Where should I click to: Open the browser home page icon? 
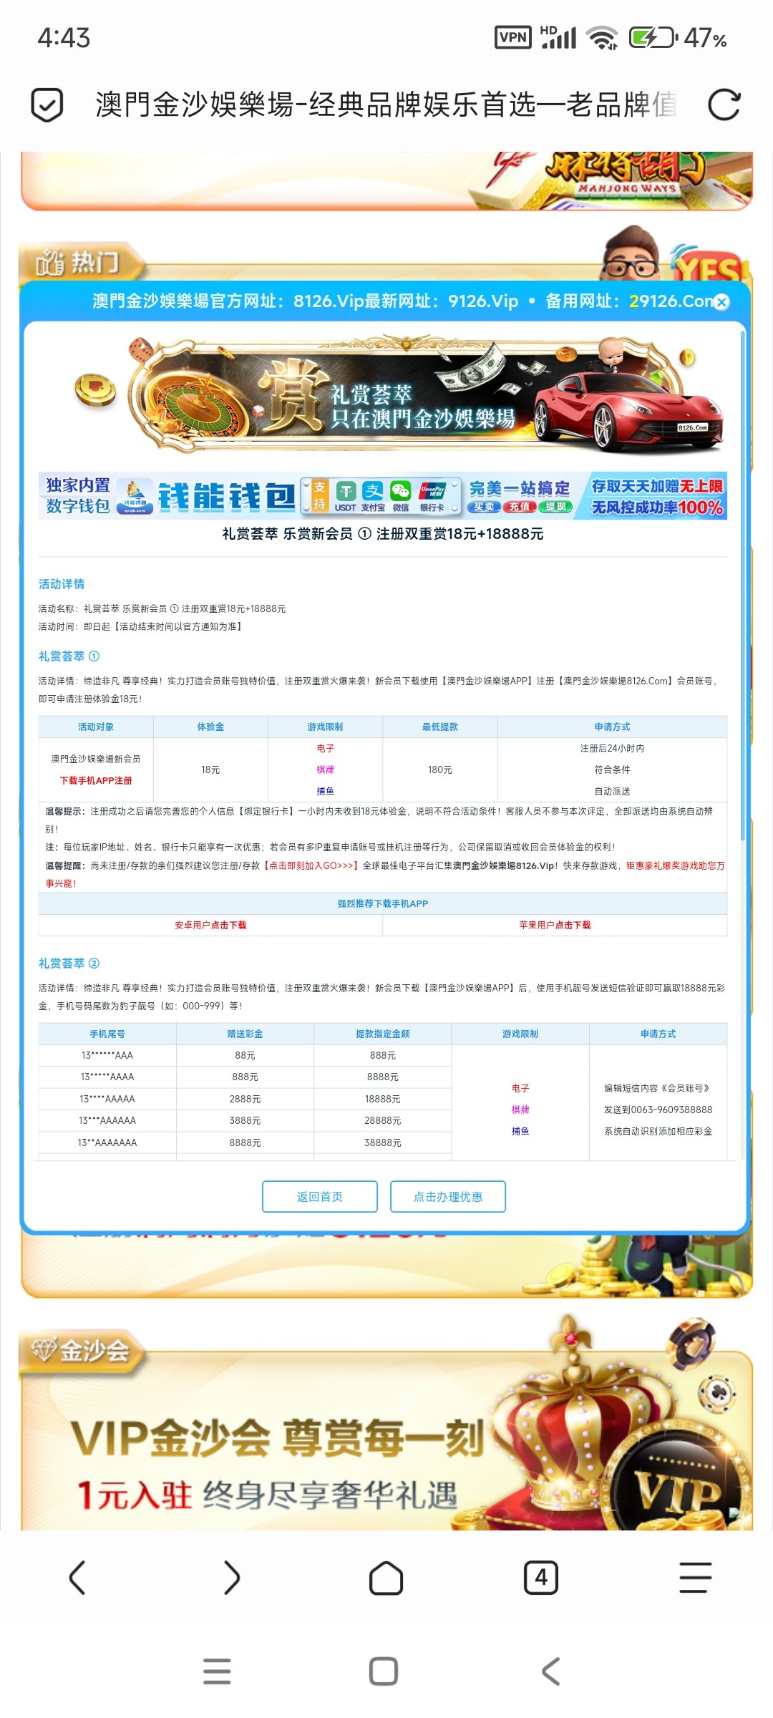tap(386, 1578)
